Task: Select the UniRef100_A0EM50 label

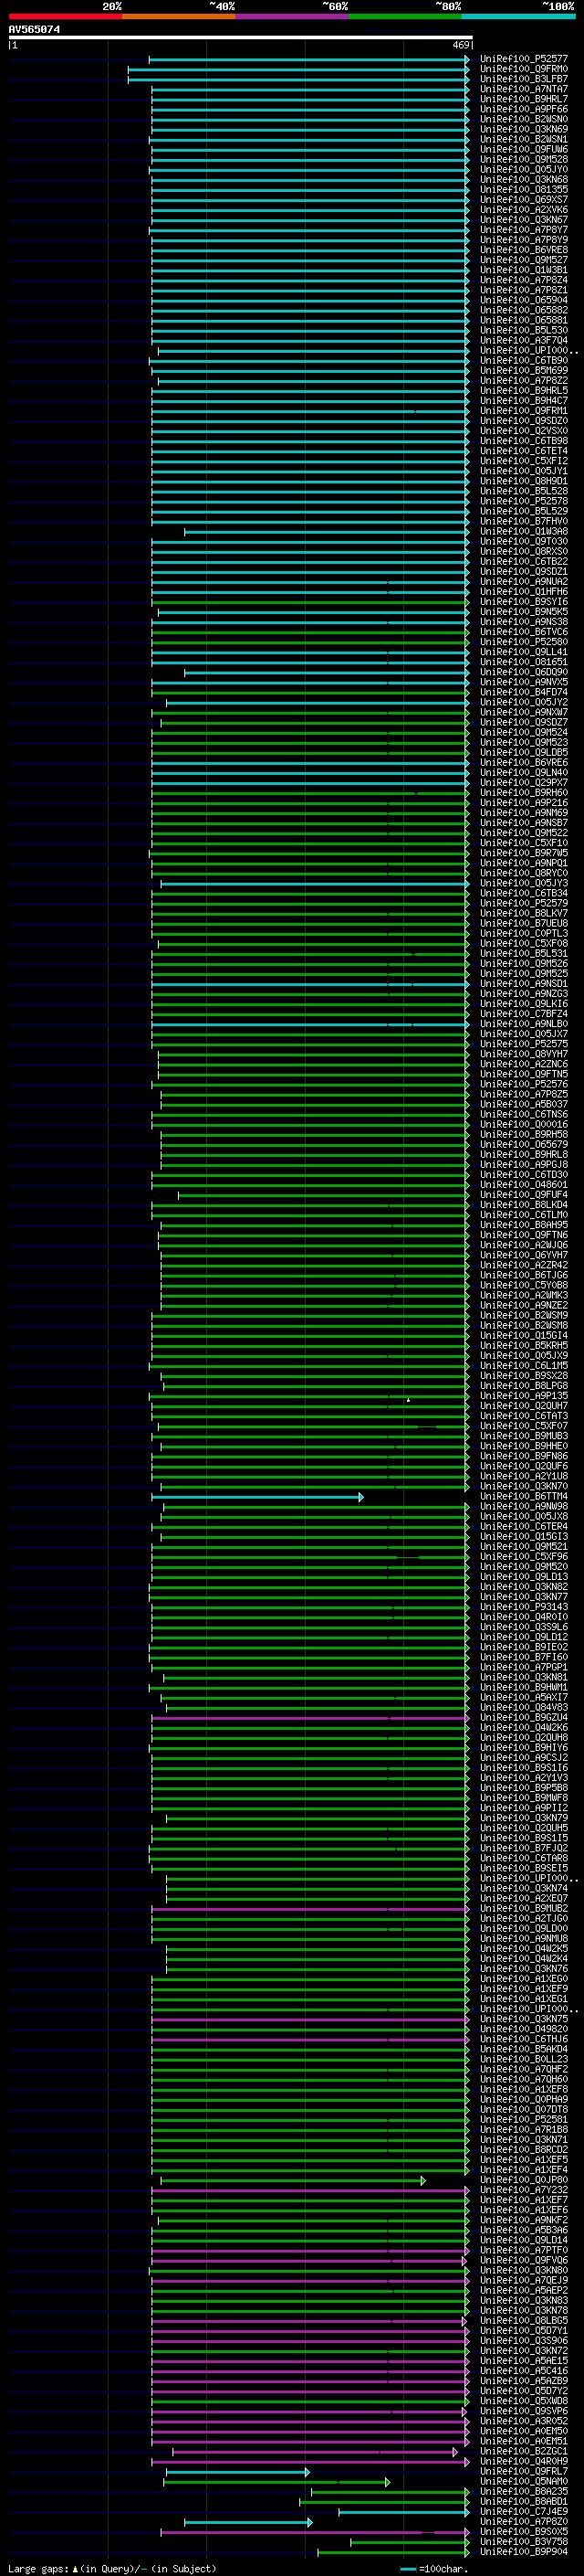Action: point(524,2431)
